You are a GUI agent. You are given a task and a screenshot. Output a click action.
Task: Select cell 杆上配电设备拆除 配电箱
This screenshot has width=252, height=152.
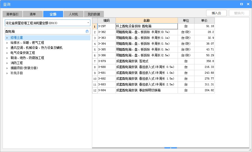click(x=147, y=26)
